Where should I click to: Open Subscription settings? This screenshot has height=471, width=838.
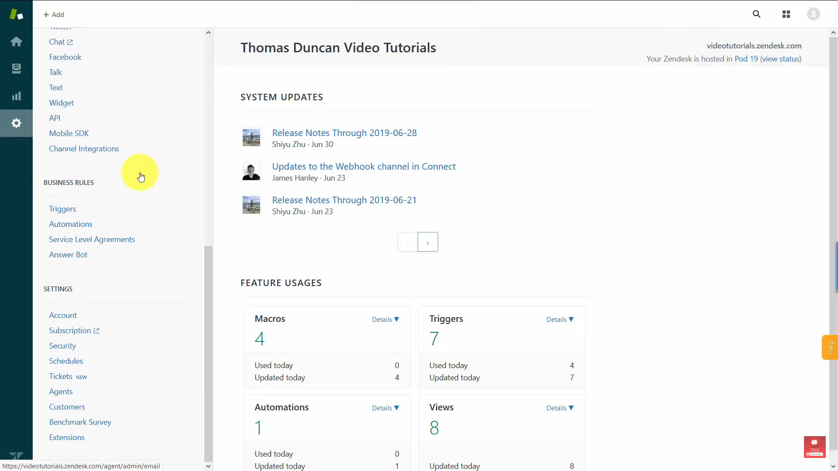click(x=70, y=331)
